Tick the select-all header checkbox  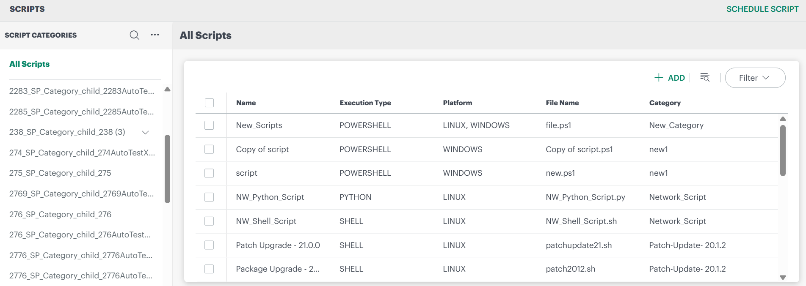click(209, 103)
